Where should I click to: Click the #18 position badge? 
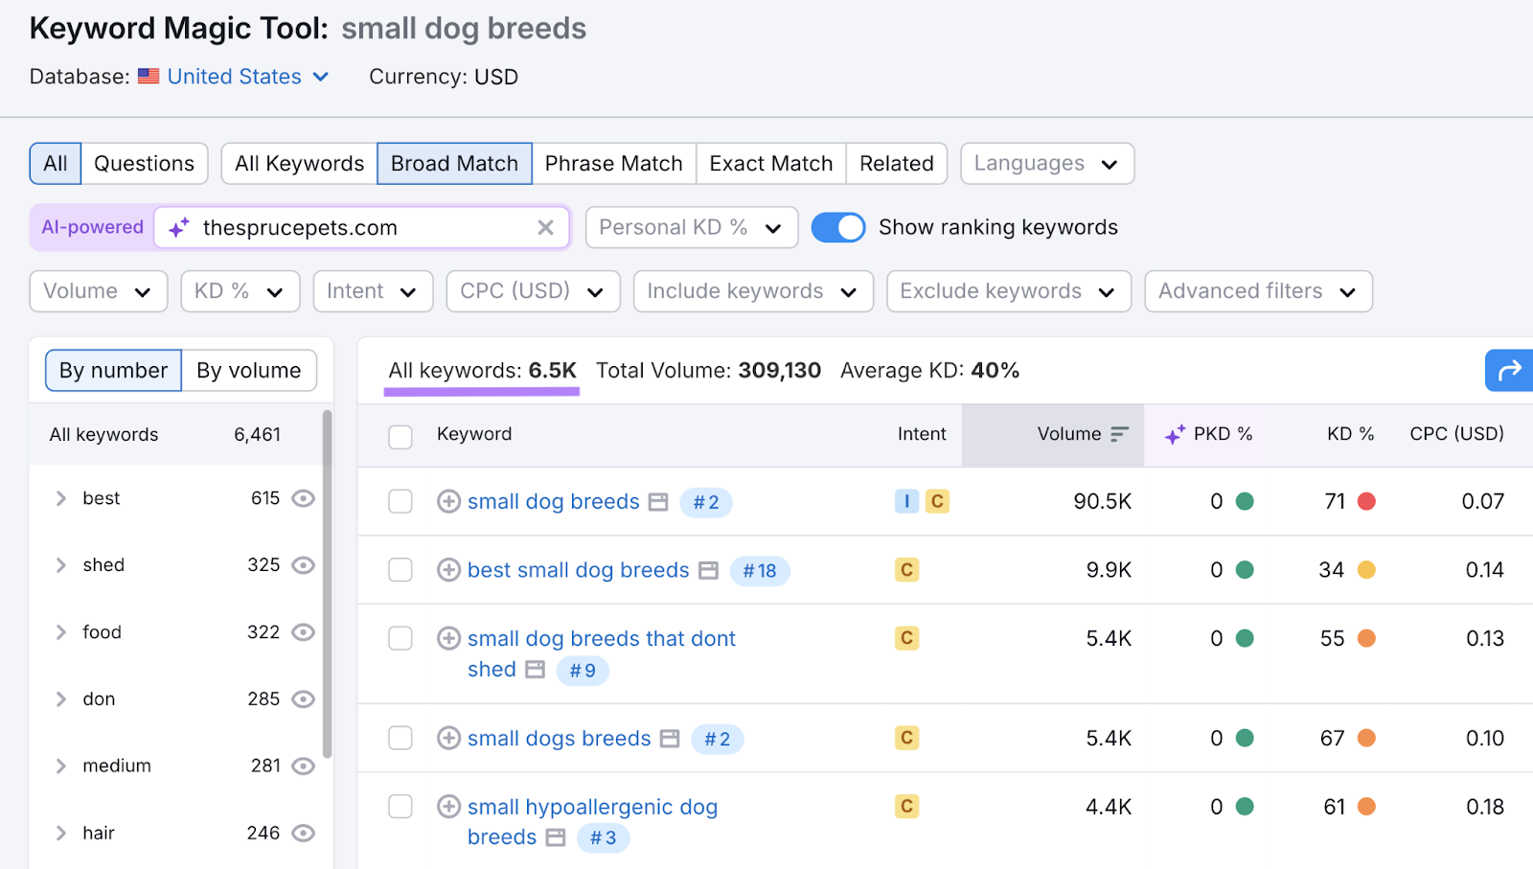[759, 570]
